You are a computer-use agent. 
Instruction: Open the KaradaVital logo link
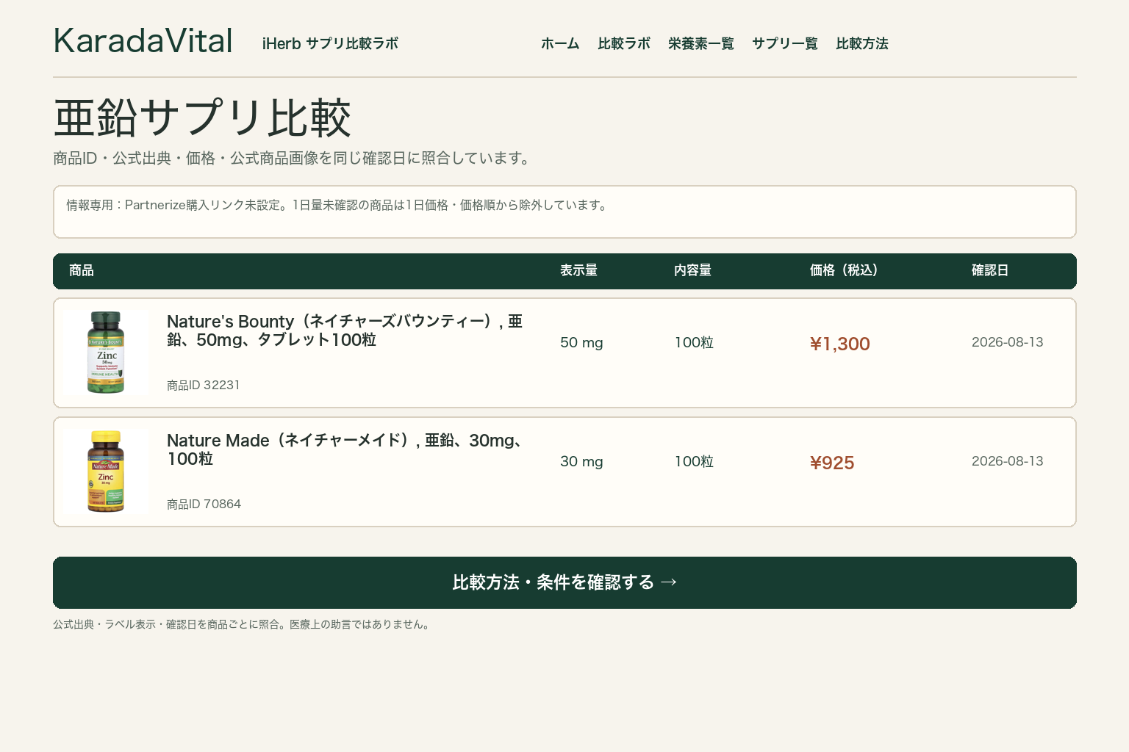(143, 41)
